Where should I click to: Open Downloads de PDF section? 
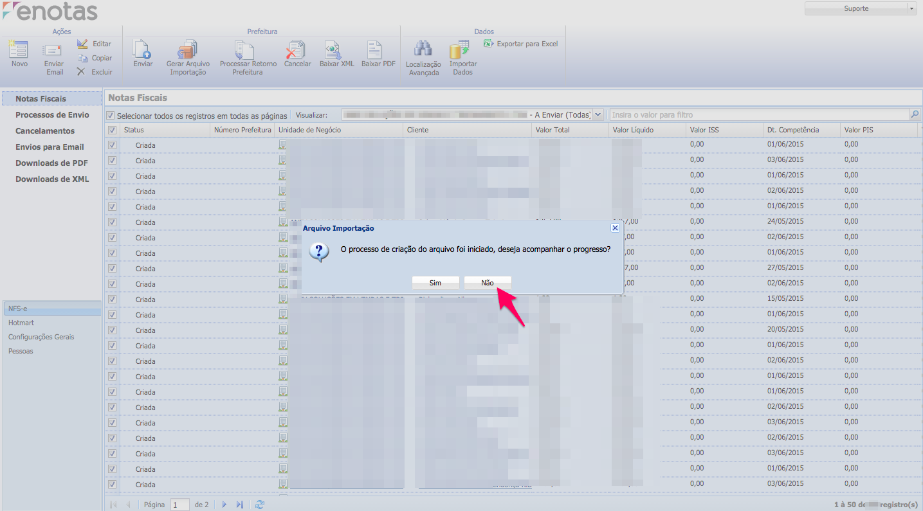(51, 163)
